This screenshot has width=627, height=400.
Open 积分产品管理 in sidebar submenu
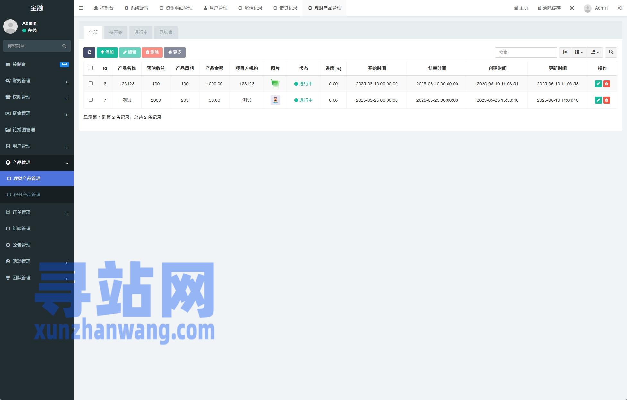click(x=37, y=195)
